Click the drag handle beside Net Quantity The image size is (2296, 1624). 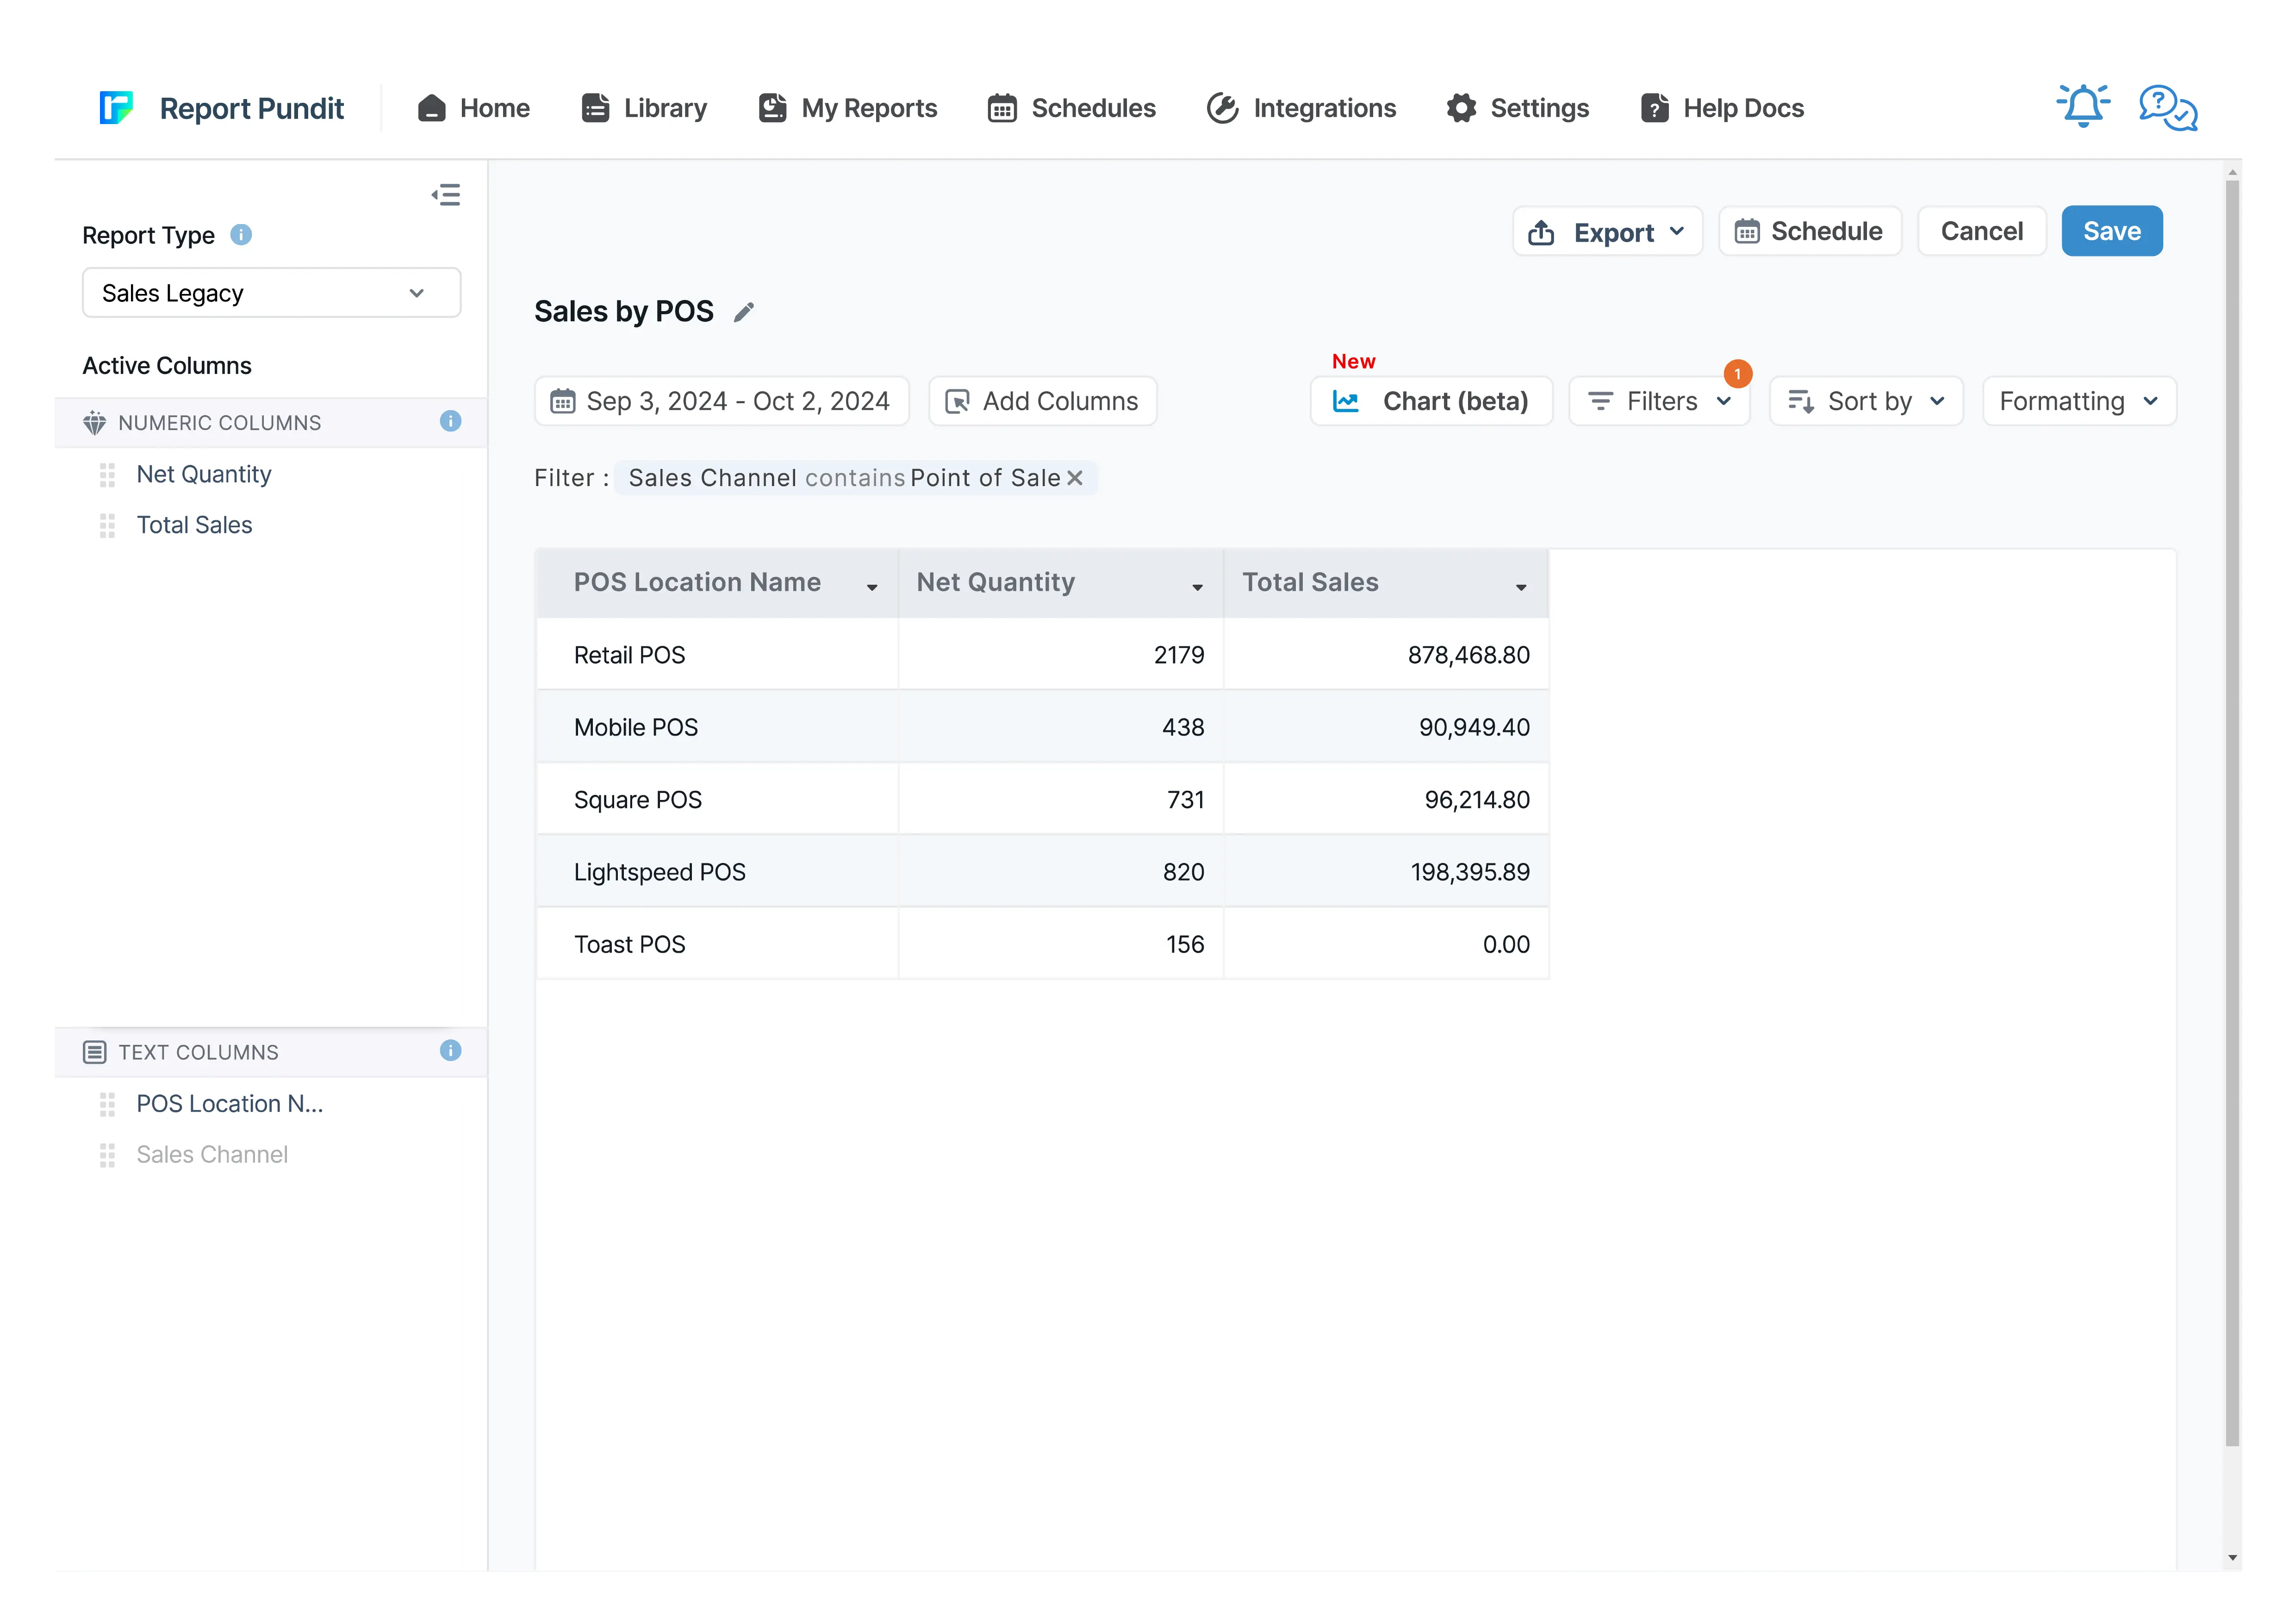click(107, 475)
